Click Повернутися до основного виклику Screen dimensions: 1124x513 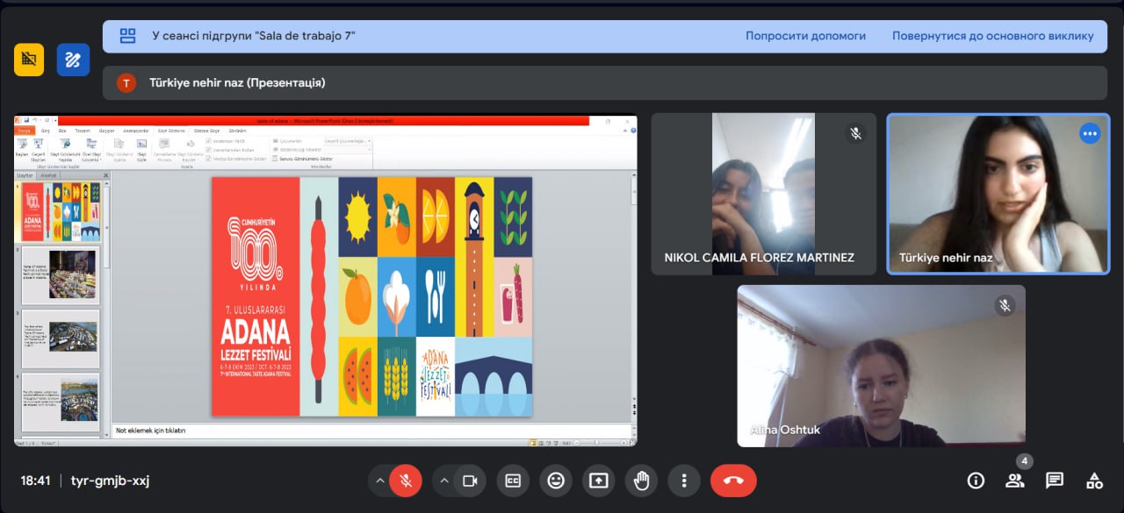pos(993,36)
